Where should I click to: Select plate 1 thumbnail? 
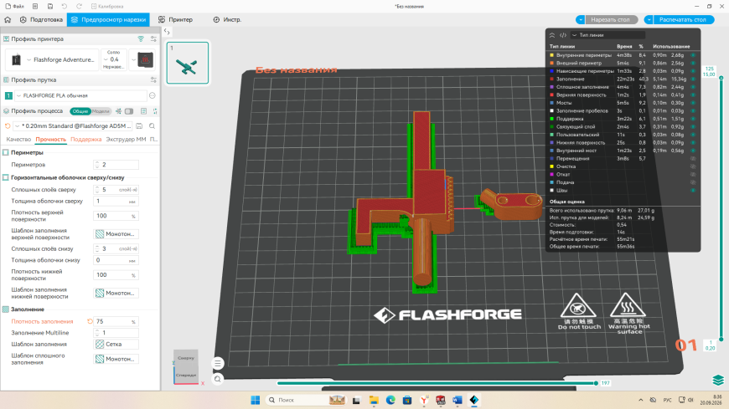[x=188, y=63]
